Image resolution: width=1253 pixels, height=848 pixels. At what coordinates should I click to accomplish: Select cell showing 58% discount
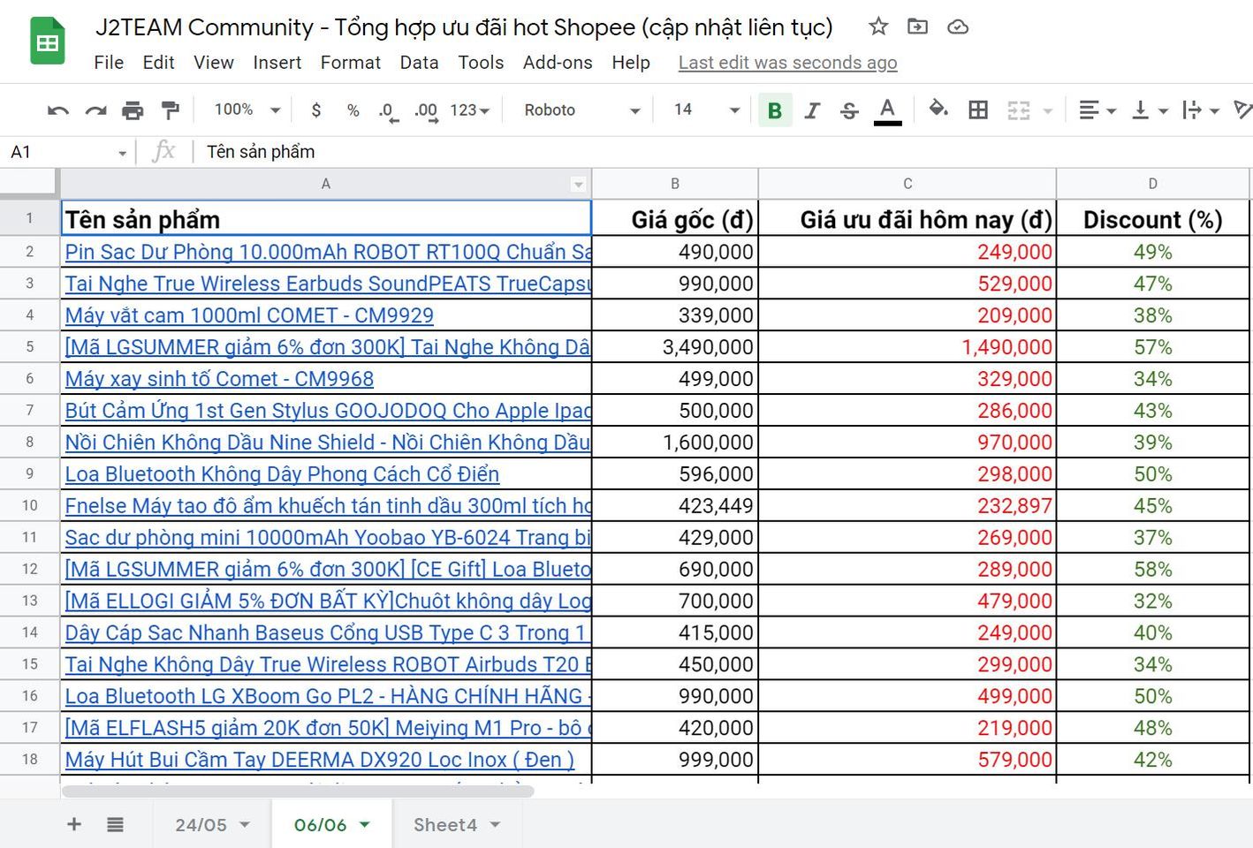click(1152, 569)
